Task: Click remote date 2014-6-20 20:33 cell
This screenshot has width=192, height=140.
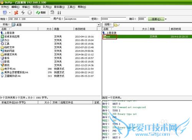Action: point(179,37)
